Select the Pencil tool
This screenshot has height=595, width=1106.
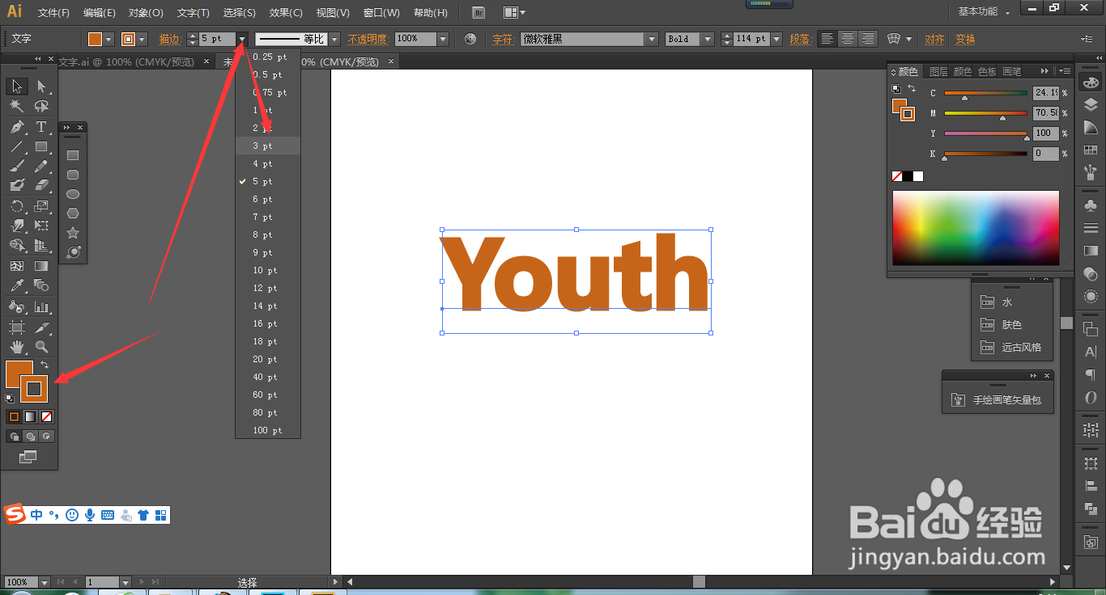(x=41, y=166)
